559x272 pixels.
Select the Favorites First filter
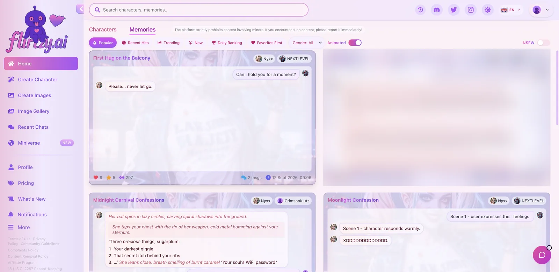point(267,43)
